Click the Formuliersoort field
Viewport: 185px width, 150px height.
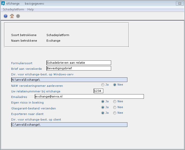79,63
